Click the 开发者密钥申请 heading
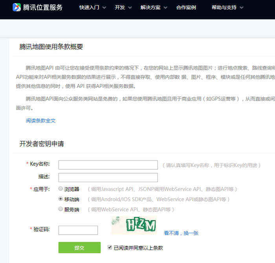The height and width of the screenshot is (263, 275). tap(42, 144)
